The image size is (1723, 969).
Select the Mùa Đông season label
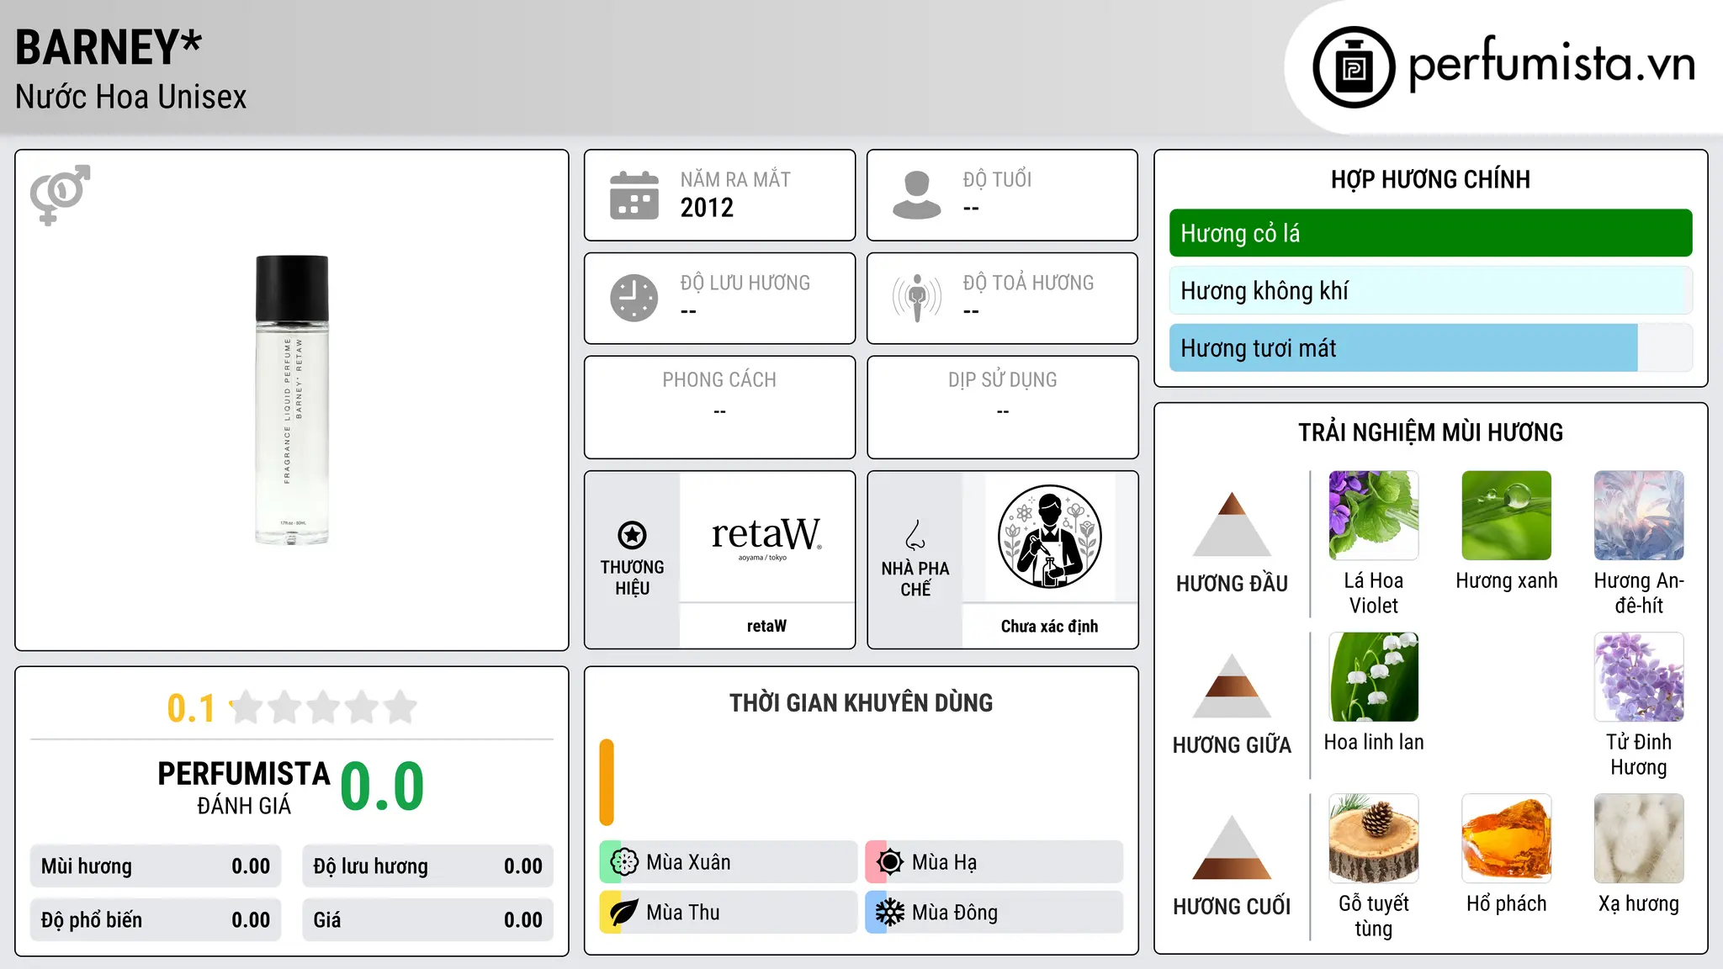(955, 913)
